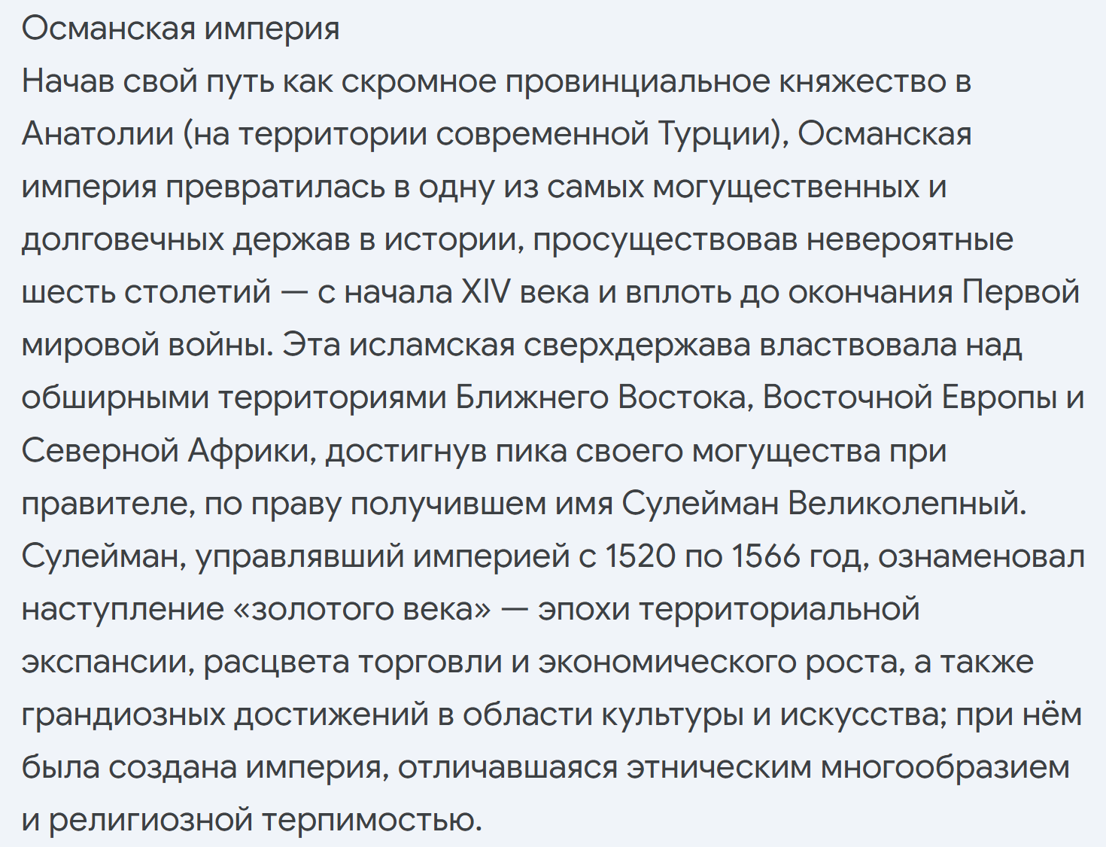Click the word "экспансии"
This screenshot has width=1106, height=847.
point(104,661)
